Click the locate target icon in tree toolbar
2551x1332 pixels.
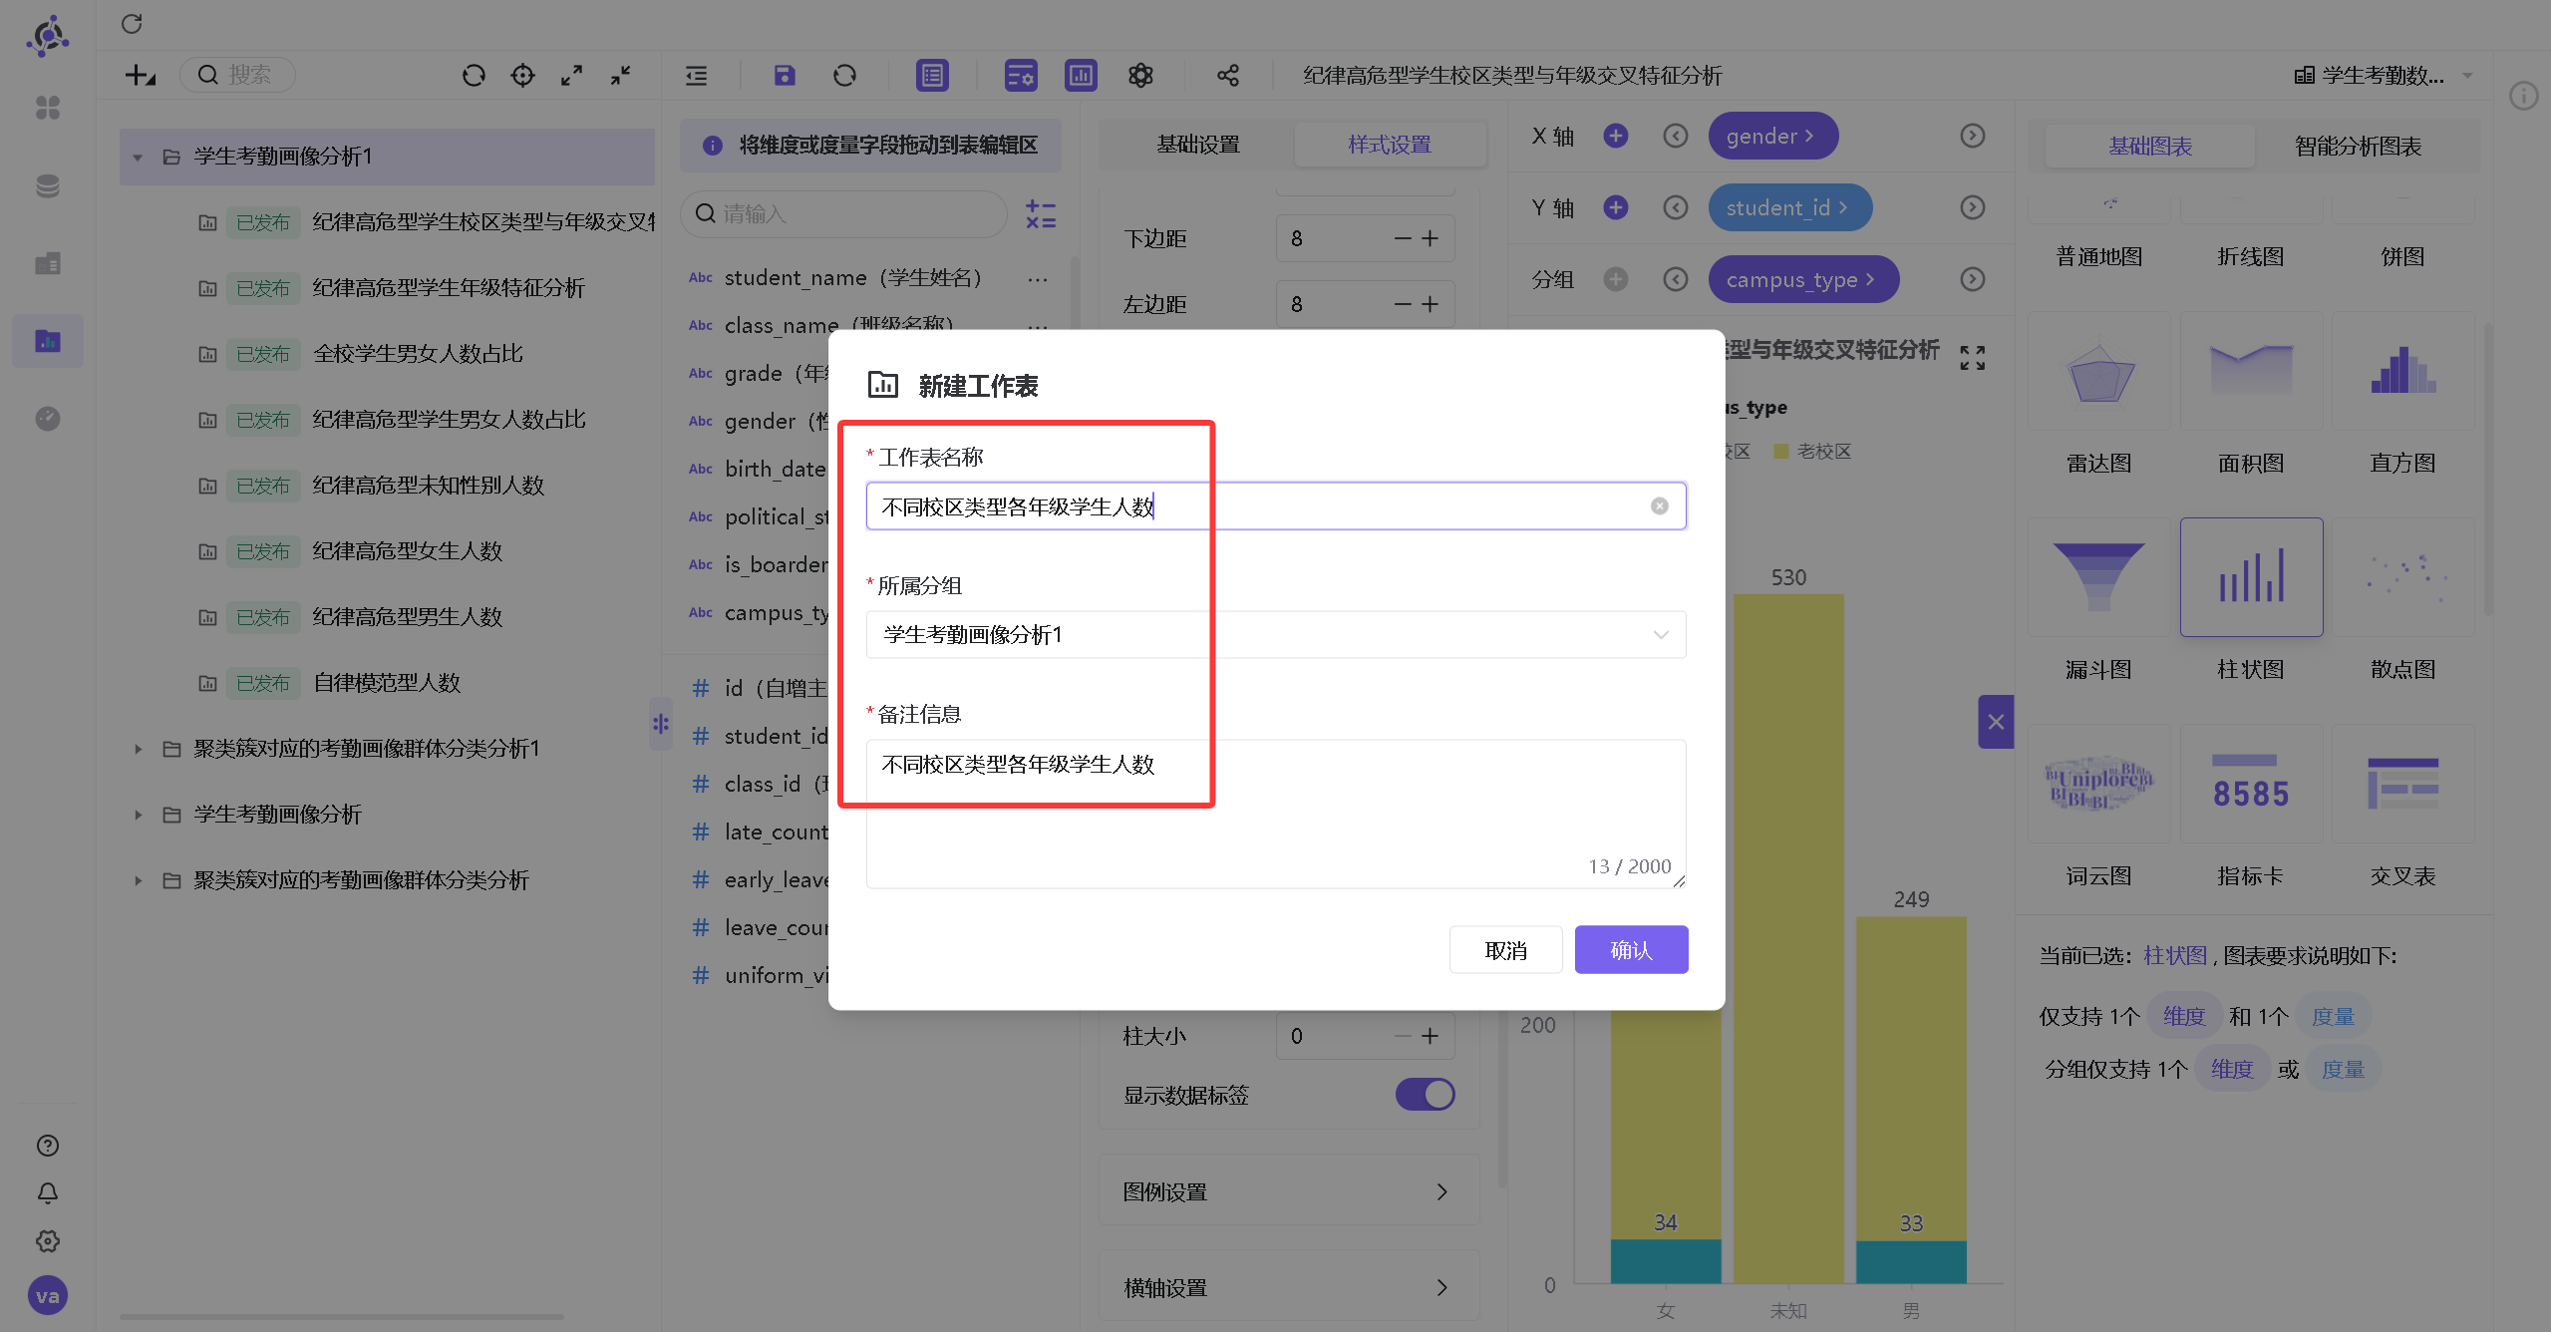click(x=522, y=75)
